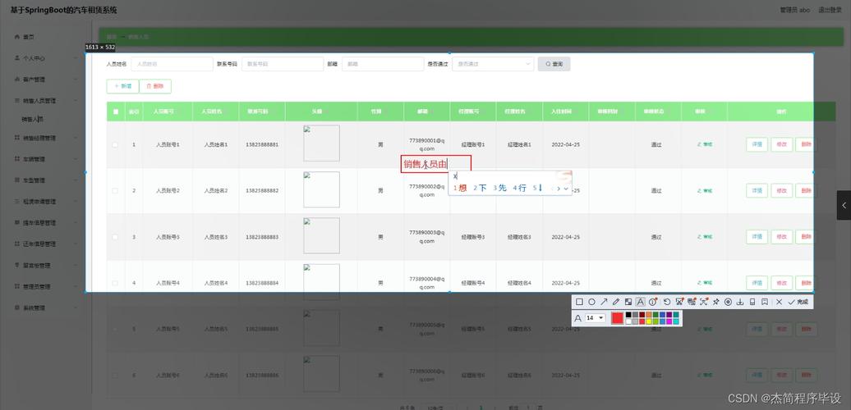Open the 是否通过 filter dropdown
851x410 pixels.
[493, 64]
